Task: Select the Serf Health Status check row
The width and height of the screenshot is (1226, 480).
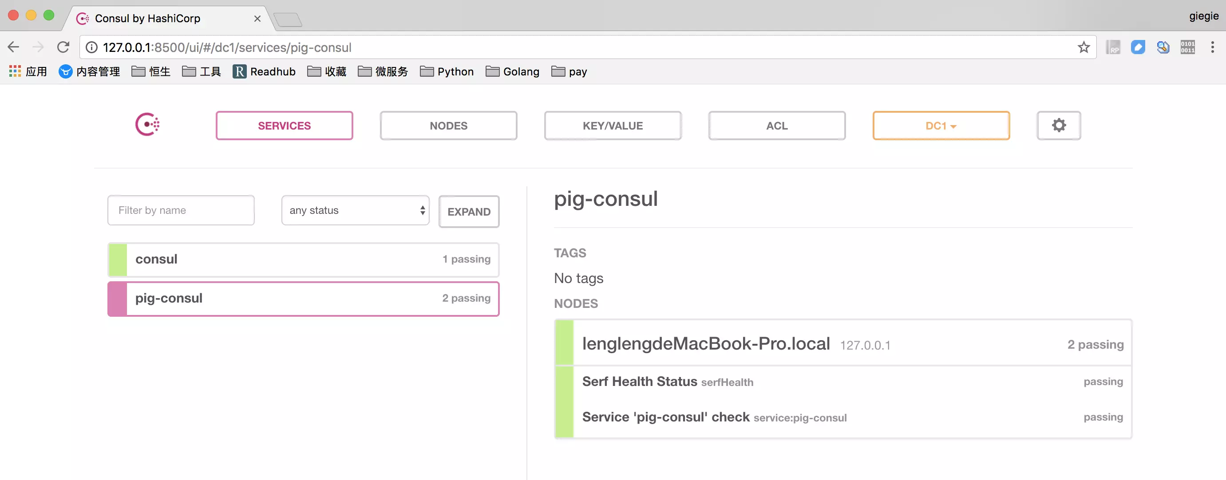Action: tap(844, 382)
